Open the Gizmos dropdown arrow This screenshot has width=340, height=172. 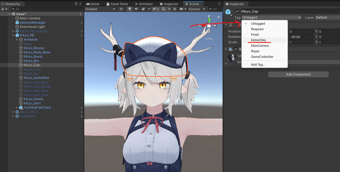pos(204,9)
